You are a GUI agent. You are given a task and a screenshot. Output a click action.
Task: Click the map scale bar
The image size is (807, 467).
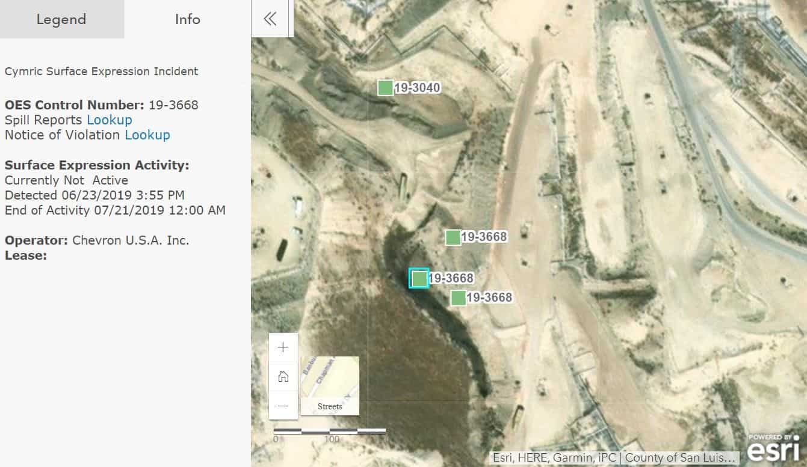330,430
